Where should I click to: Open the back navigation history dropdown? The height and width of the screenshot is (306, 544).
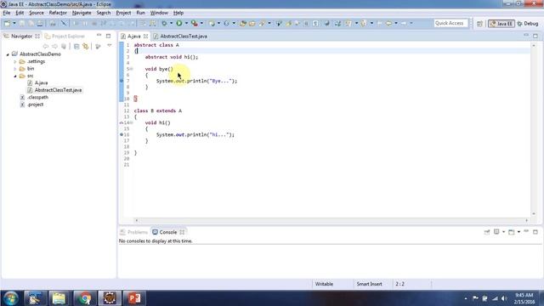[396, 23]
